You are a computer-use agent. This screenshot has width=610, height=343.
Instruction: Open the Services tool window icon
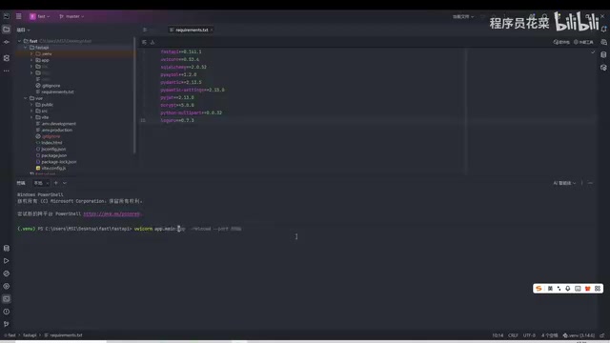coord(7,286)
